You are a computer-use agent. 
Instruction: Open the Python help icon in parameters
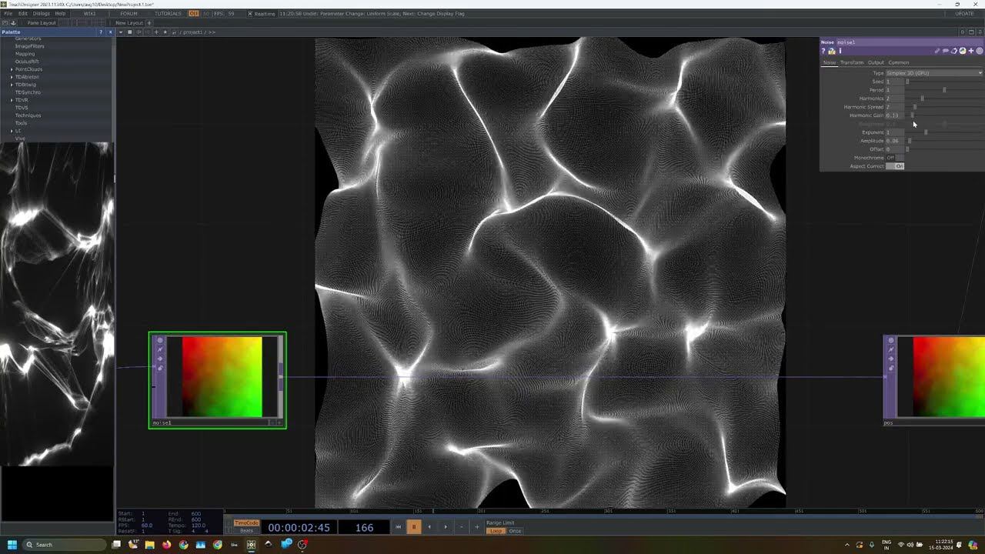(x=831, y=51)
